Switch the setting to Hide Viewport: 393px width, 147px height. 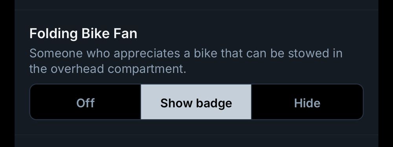[x=307, y=102]
